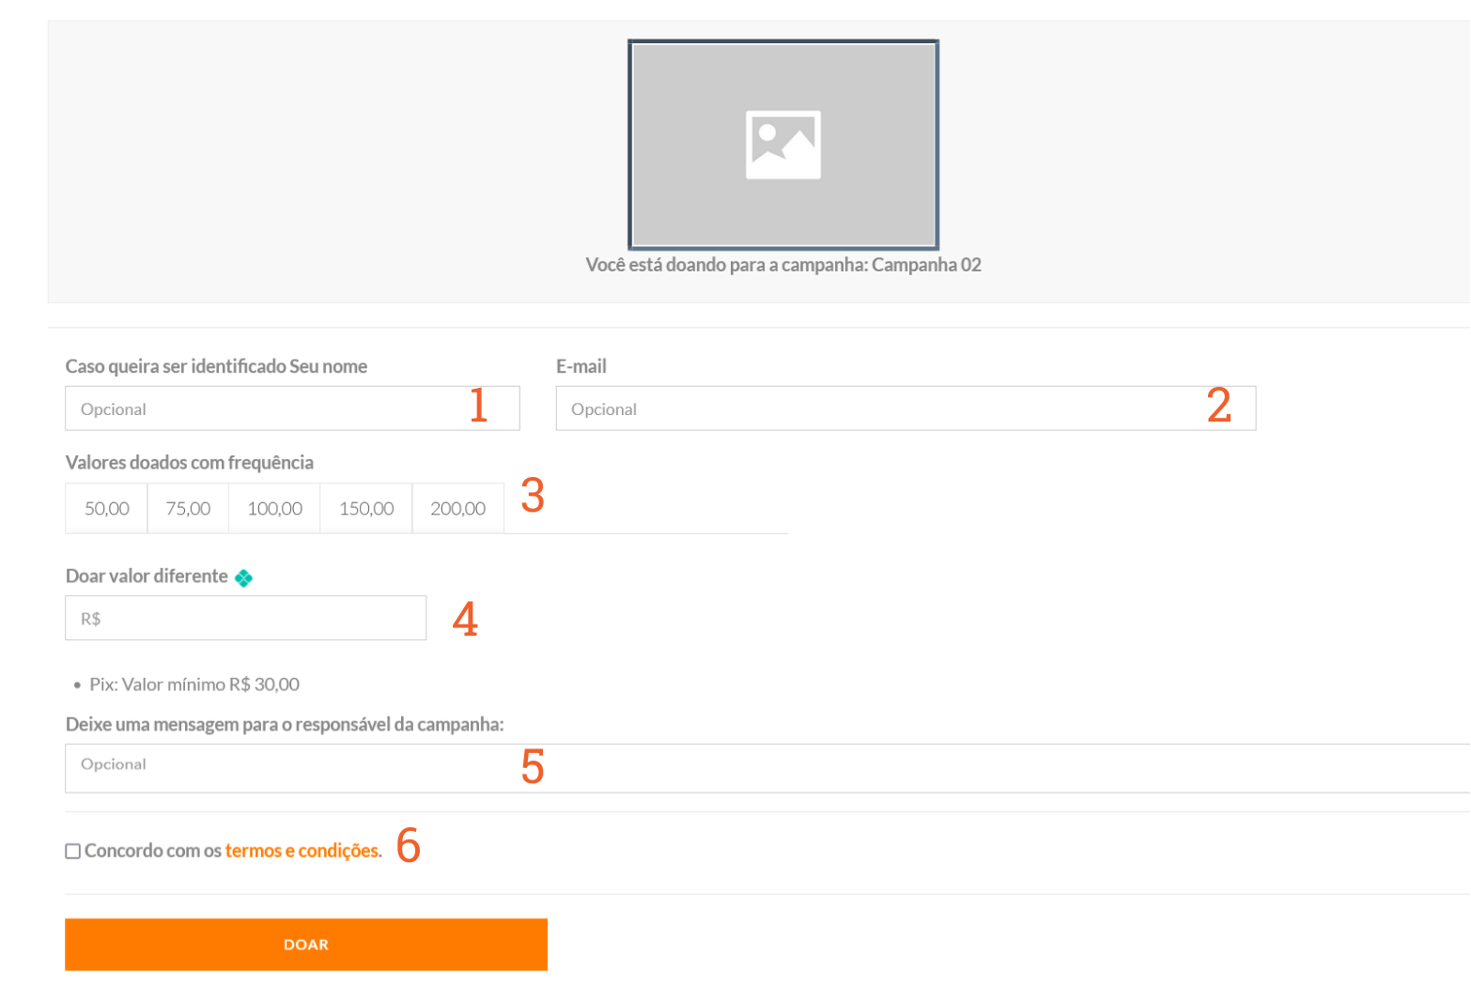This screenshot has width=1471, height=1000.
Task: Choose the 75,00 donation amount
Action: click(x=188, y=509)
